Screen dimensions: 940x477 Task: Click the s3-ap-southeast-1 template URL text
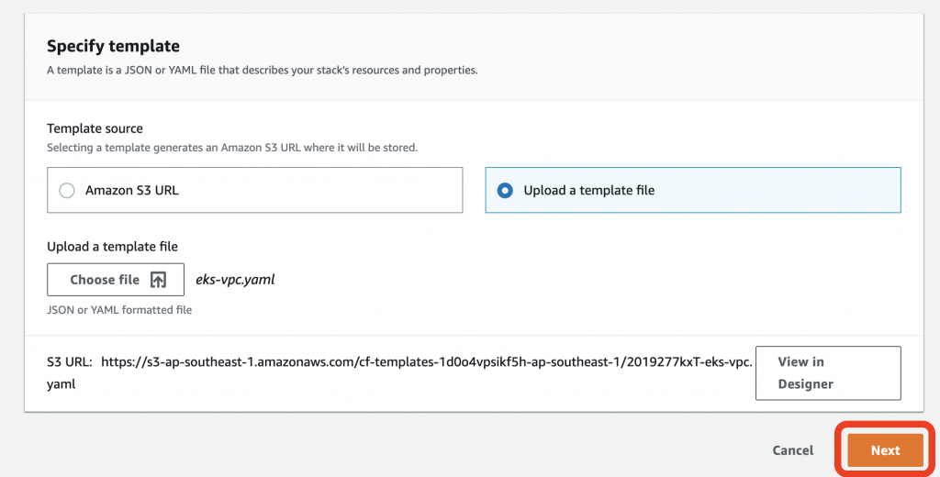tap(427, 361)
